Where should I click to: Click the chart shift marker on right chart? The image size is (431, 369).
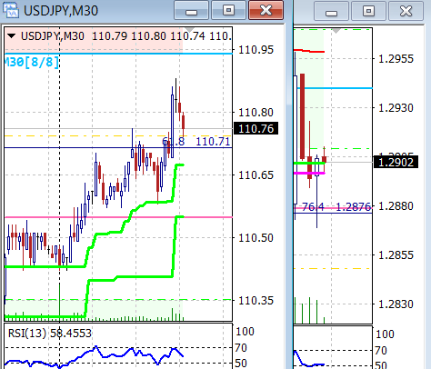click(336, 31)
